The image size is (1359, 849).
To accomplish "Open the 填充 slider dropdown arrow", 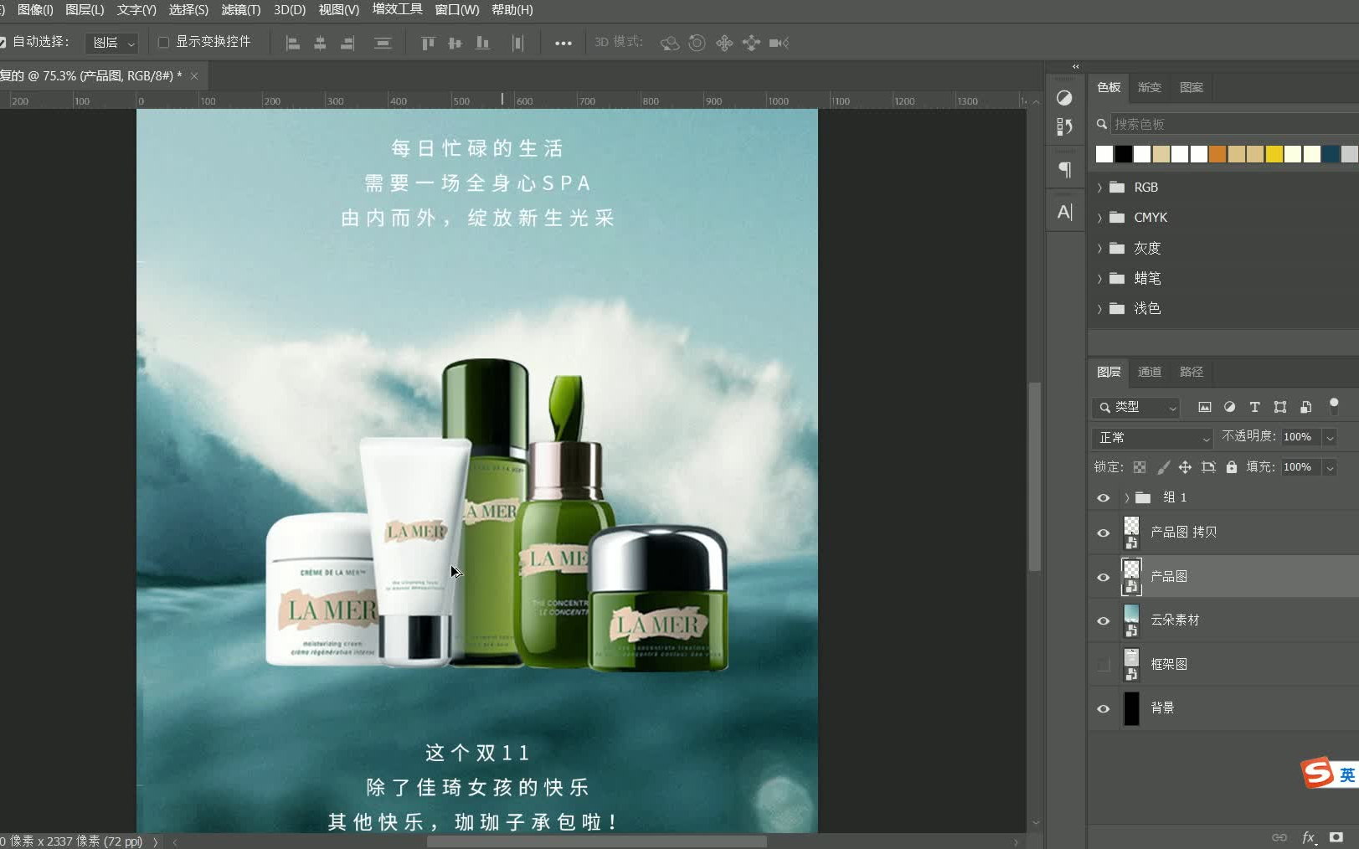I will coord(1330,467).
